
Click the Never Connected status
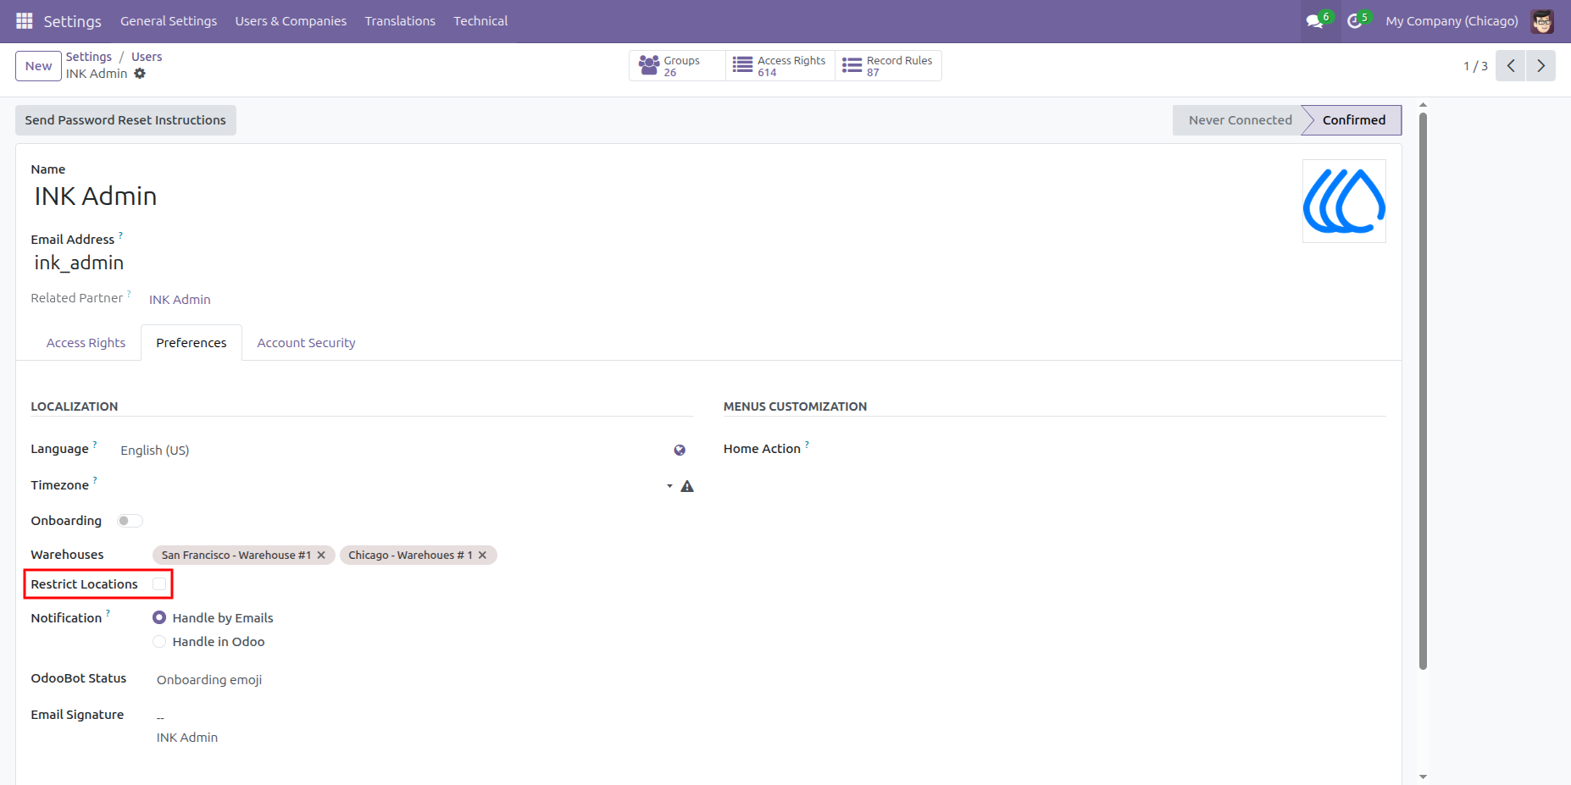[x=1240, y=120]
